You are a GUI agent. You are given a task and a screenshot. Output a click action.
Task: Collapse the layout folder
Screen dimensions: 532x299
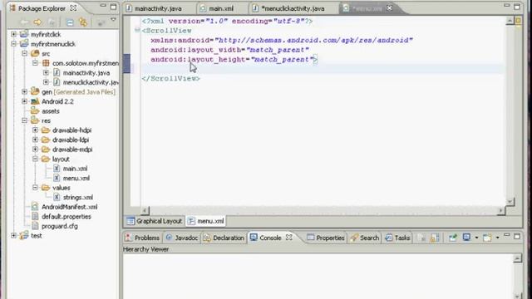tap(35, 159)
